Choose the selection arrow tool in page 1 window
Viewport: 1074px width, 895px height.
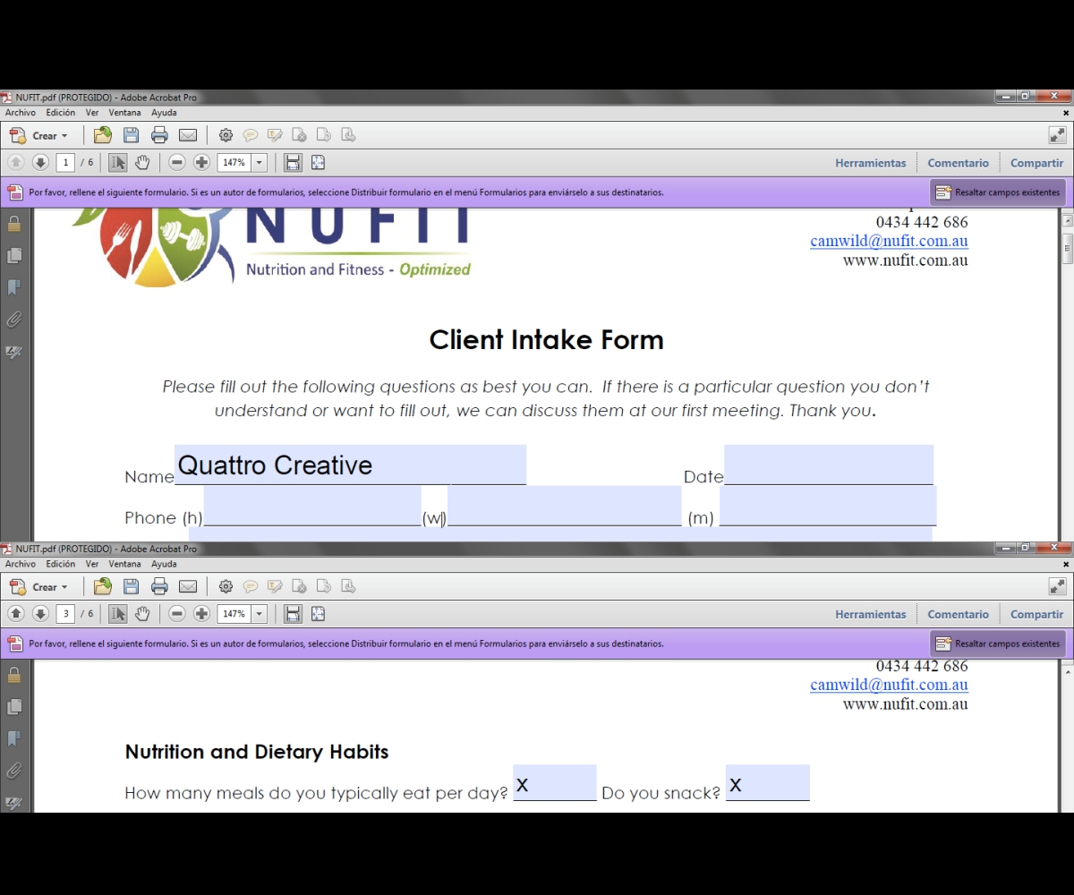point(118,163)
